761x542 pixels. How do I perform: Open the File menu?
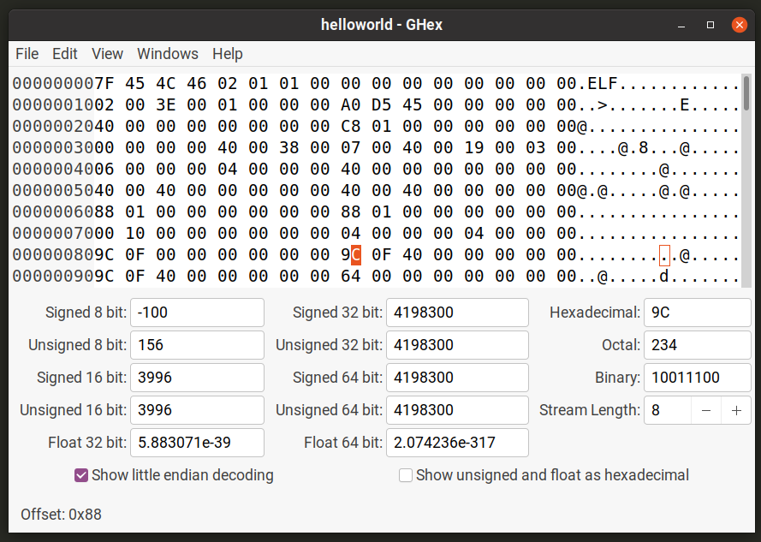pyautogui.click(x=27, y=54)
